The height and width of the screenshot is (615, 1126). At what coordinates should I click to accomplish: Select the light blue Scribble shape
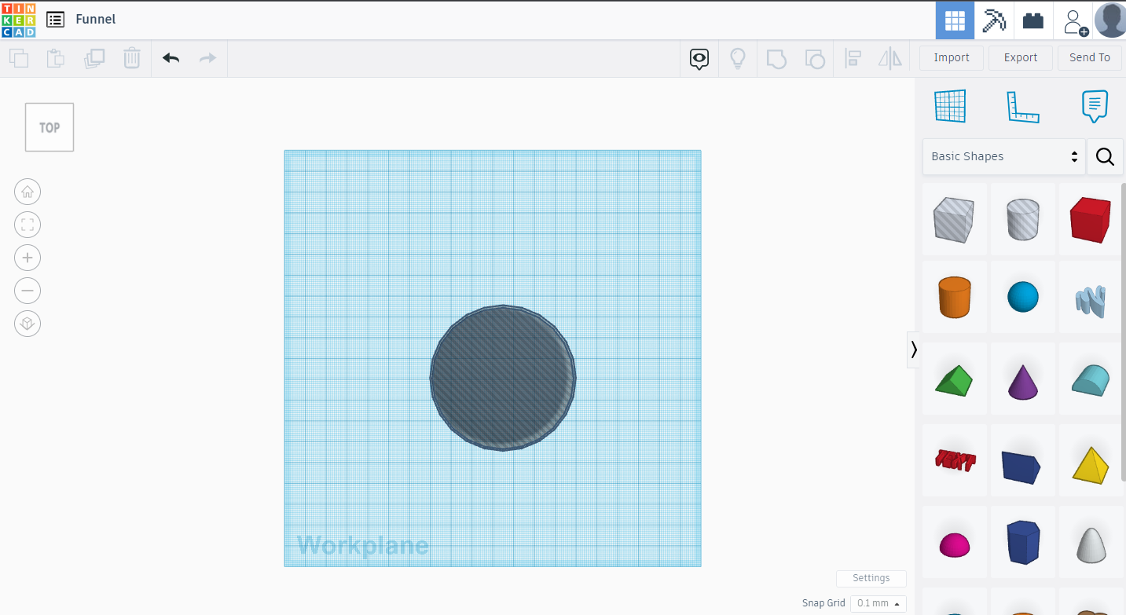[x=1091, y=298]
